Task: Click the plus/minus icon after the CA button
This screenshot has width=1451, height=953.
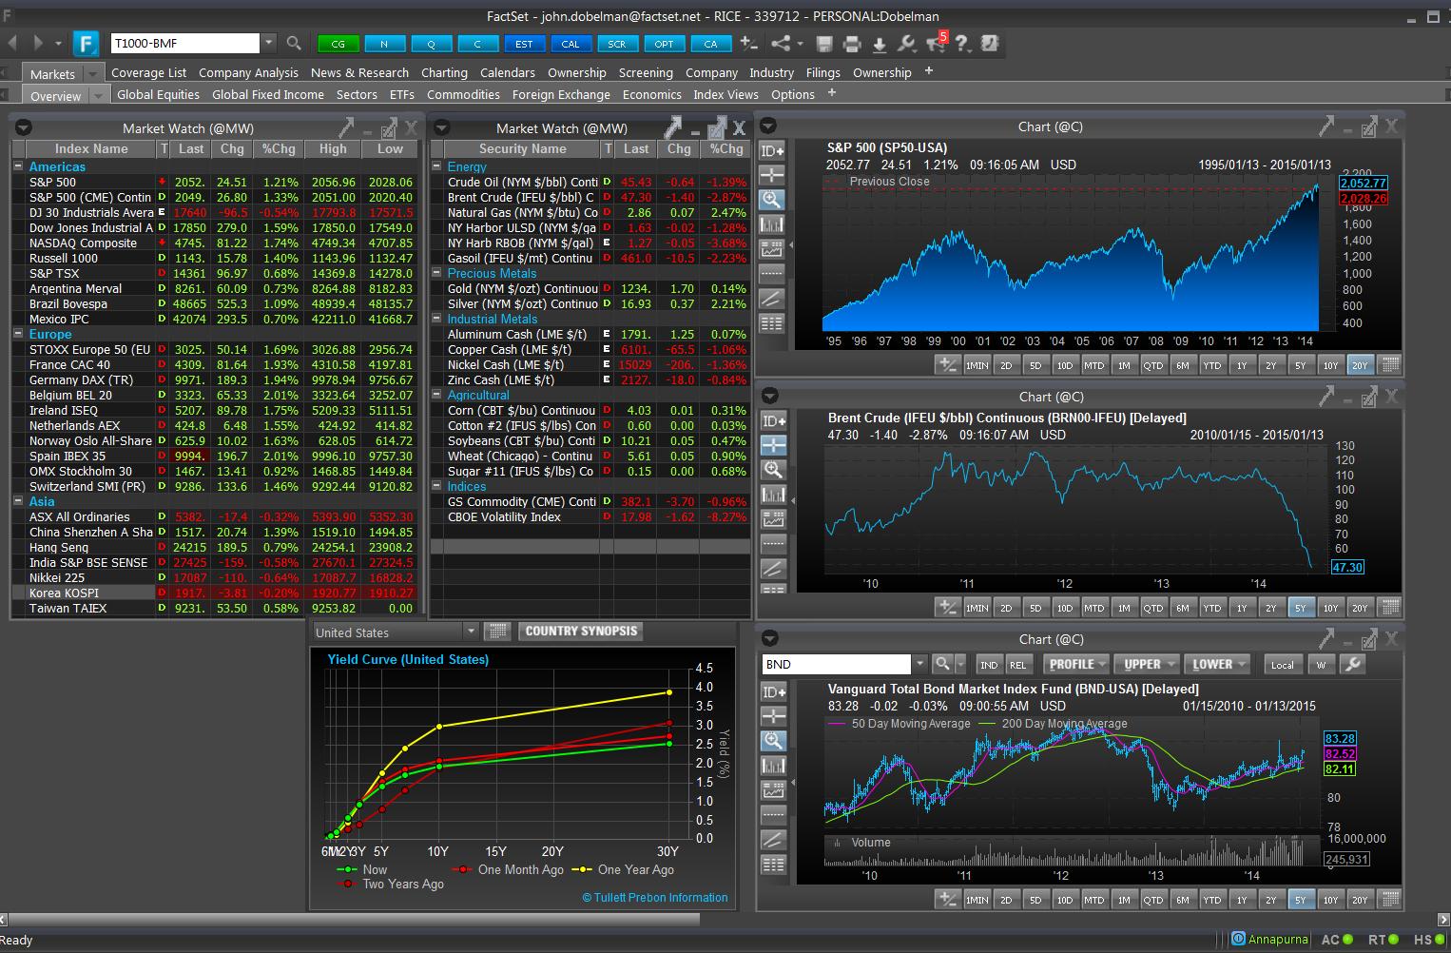Action: [x=748, y=43]
